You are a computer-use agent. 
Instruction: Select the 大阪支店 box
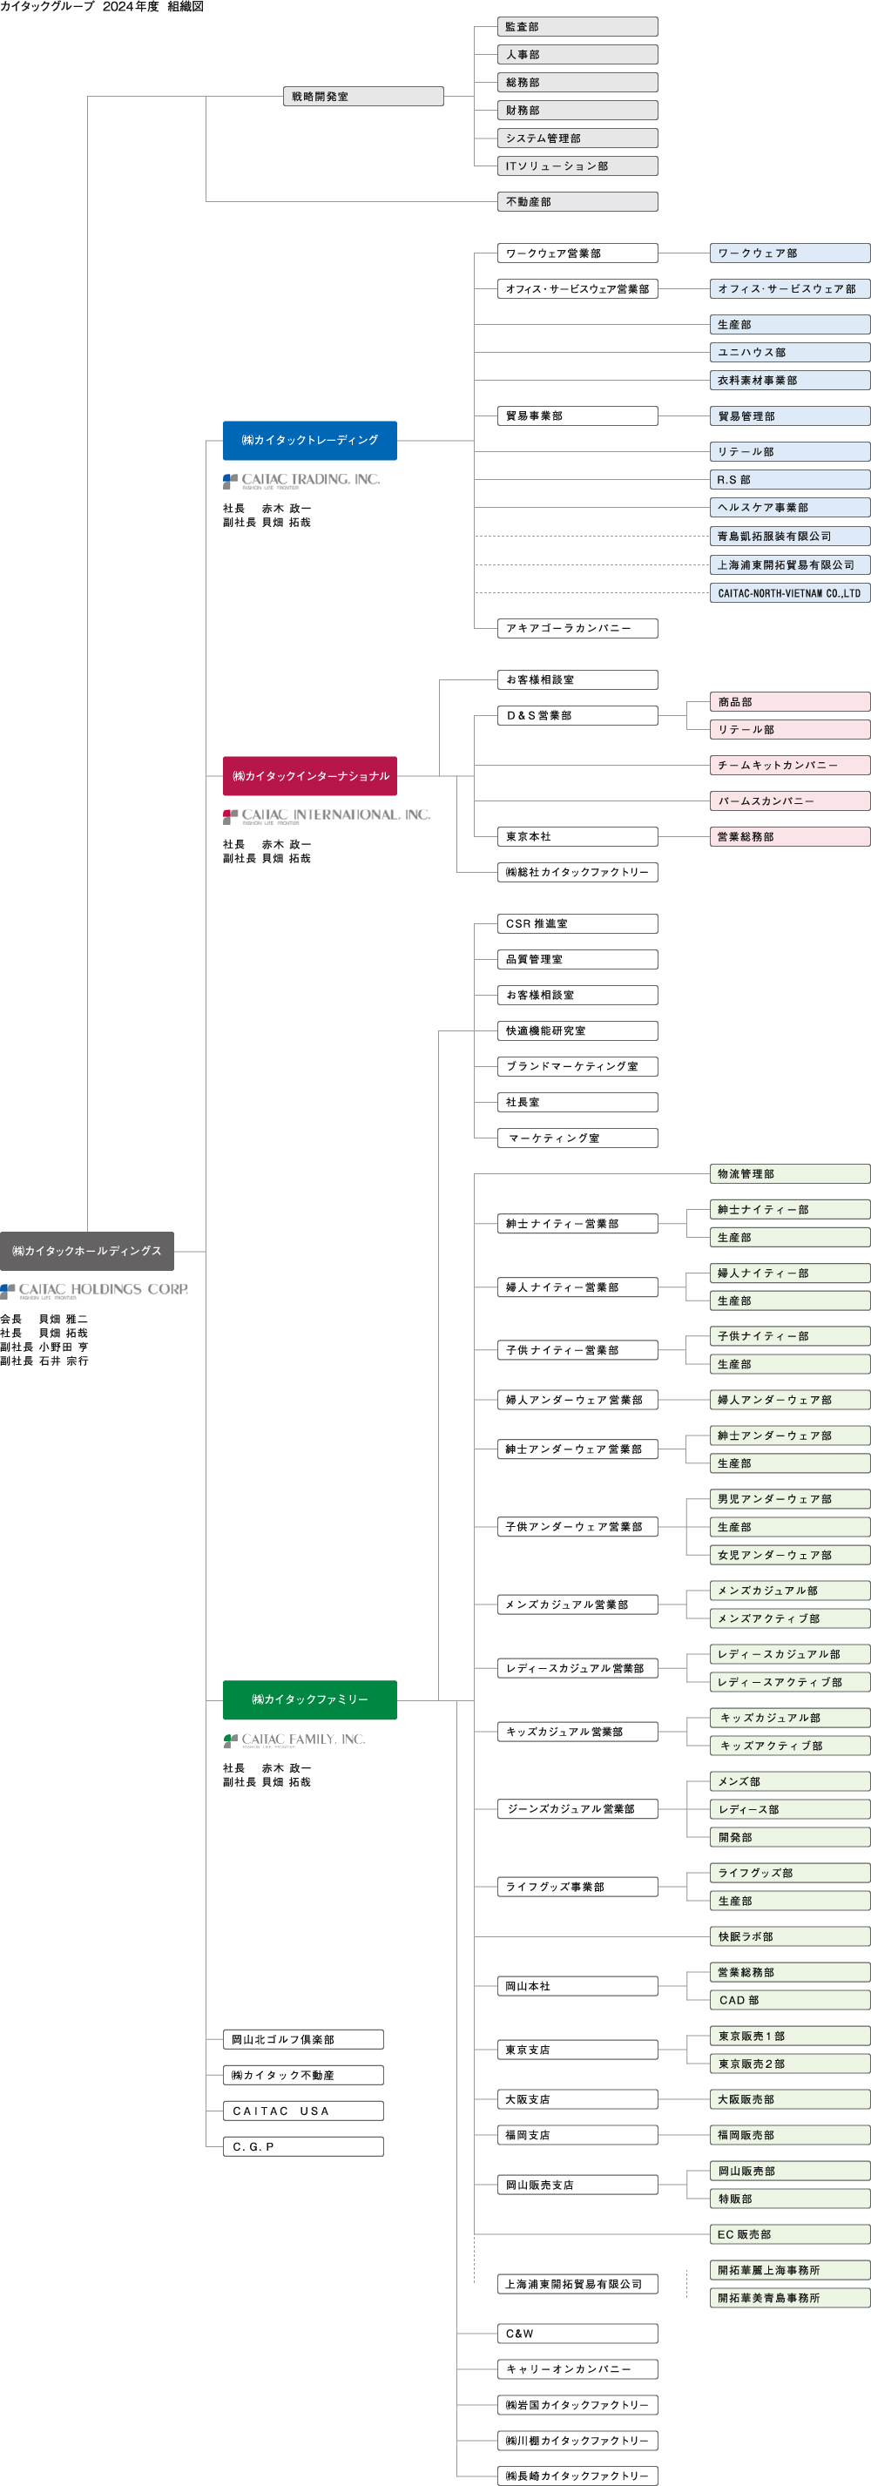point(577,2100)
